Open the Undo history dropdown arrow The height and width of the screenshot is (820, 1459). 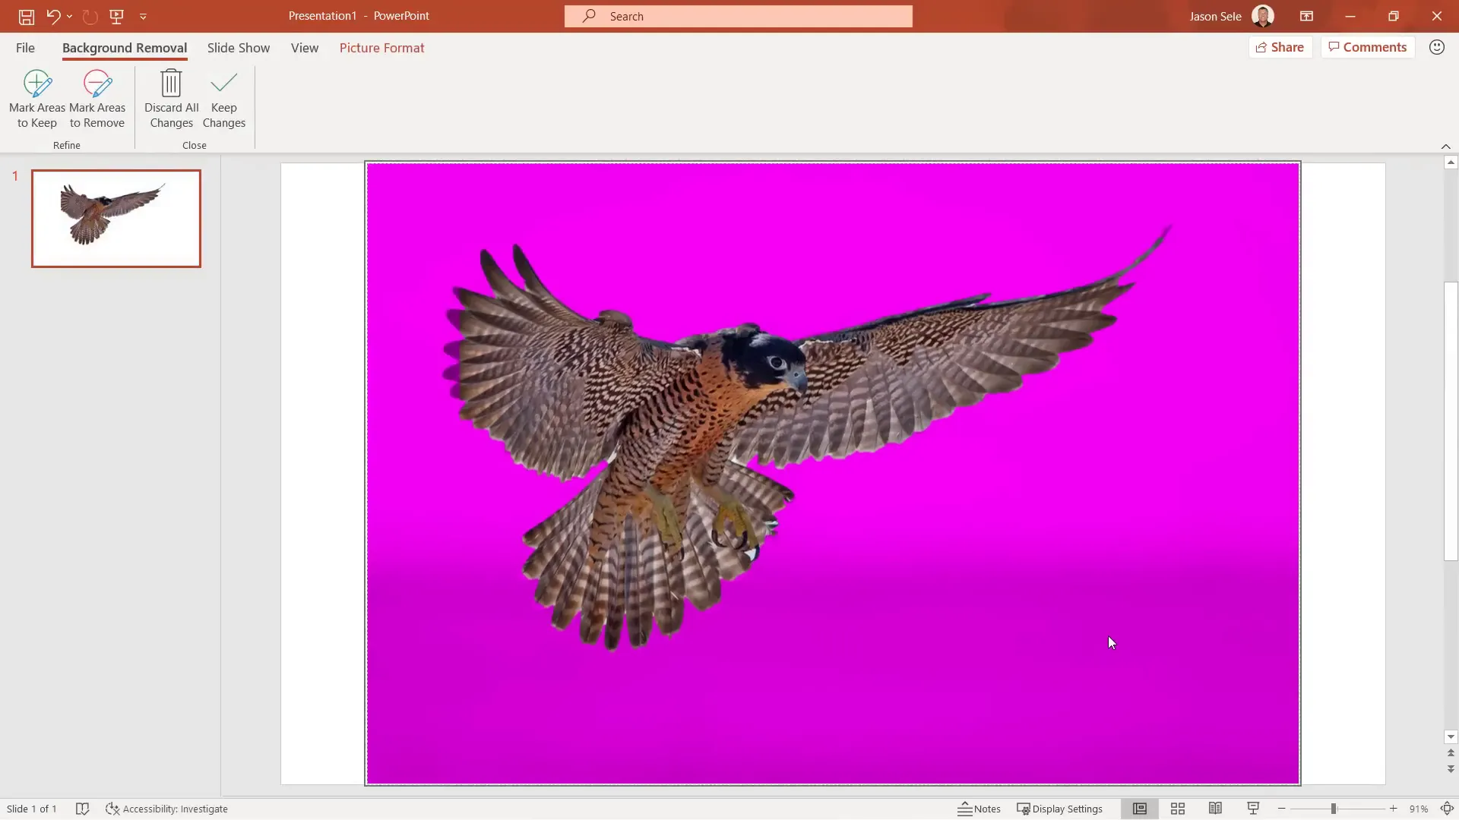pos(69,16)
